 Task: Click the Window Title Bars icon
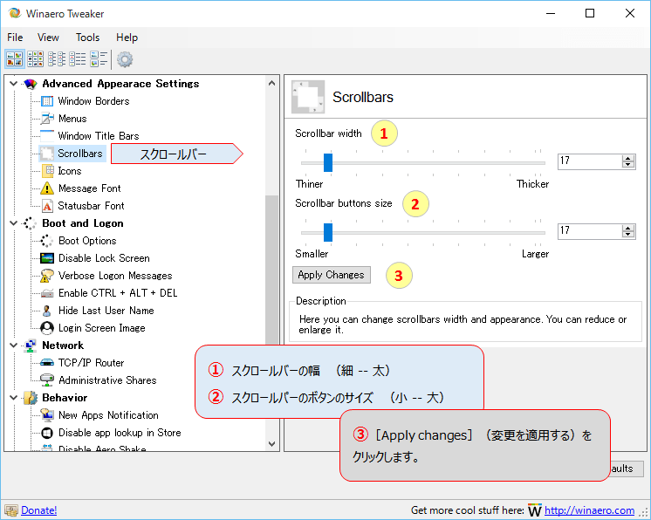click(47, 136)
